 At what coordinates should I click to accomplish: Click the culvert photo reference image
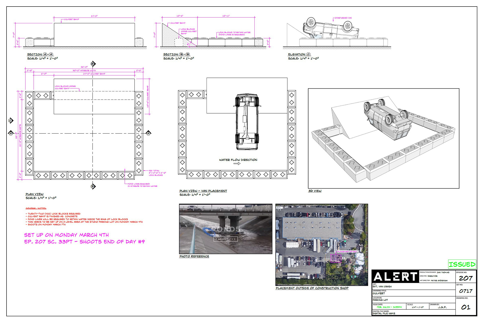(225, 229)
